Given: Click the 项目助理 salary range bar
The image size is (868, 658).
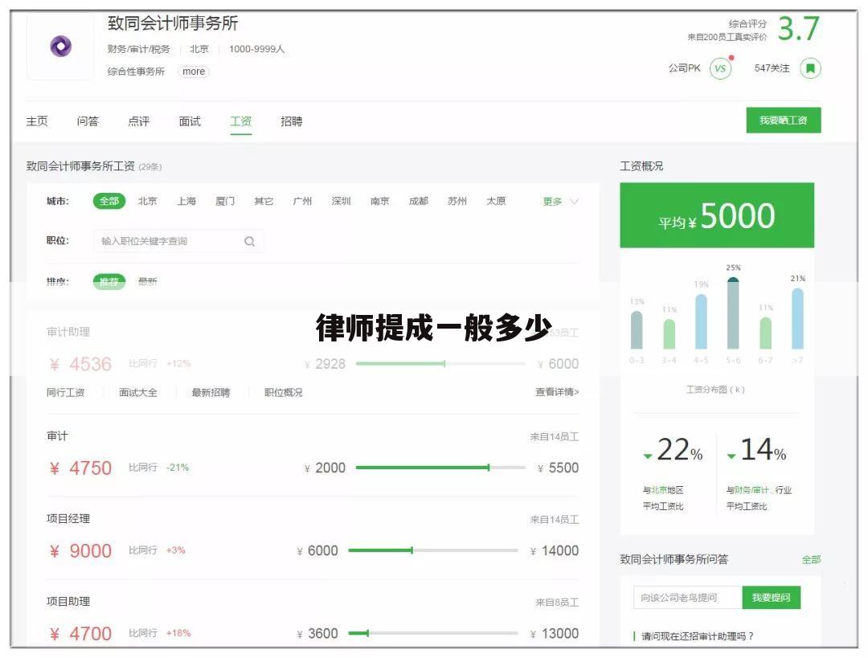Looking at the screenshot, I should (x=433, y=633).
